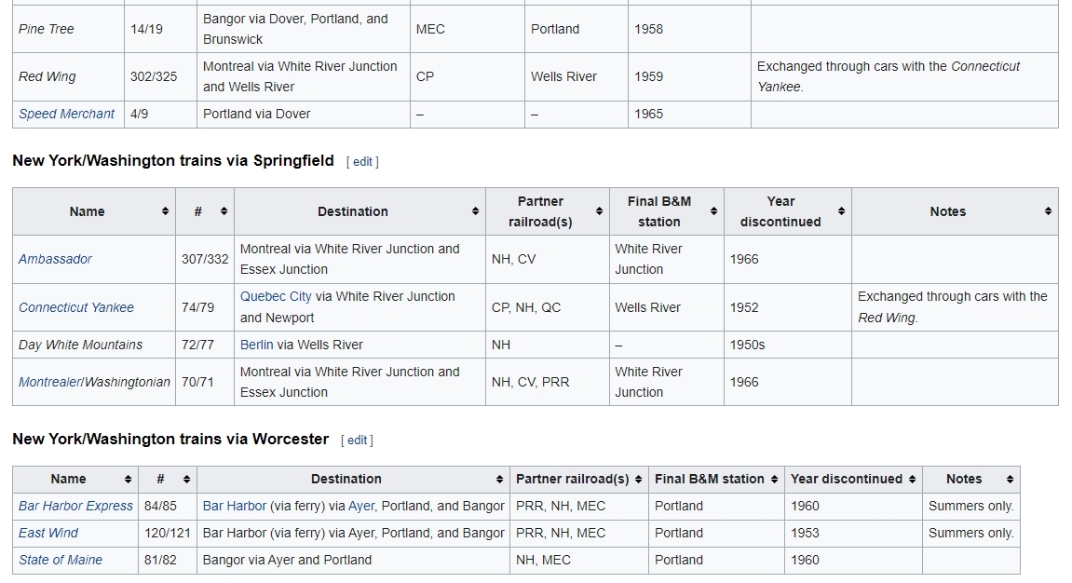Click train number 302/325
This screenshot has width=1072, height=583.
click(x=154, y=77)
